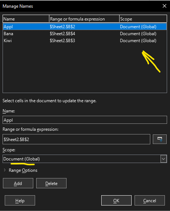
Task: Click the Scope column header
Action: [143, 19]
